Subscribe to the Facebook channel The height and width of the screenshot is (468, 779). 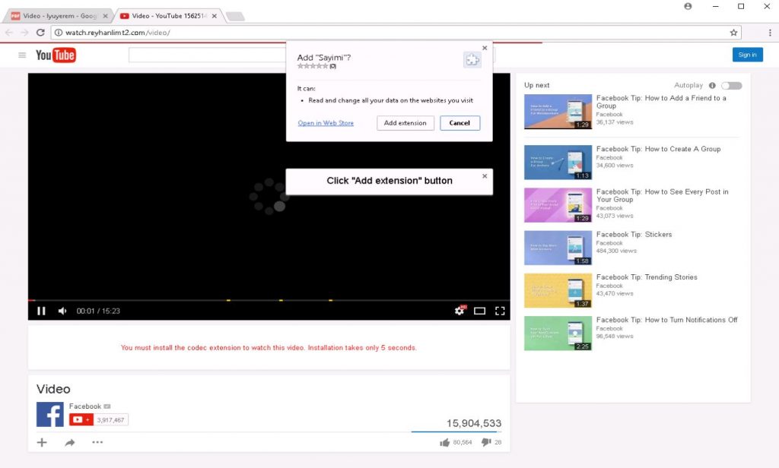pos(81,420)
